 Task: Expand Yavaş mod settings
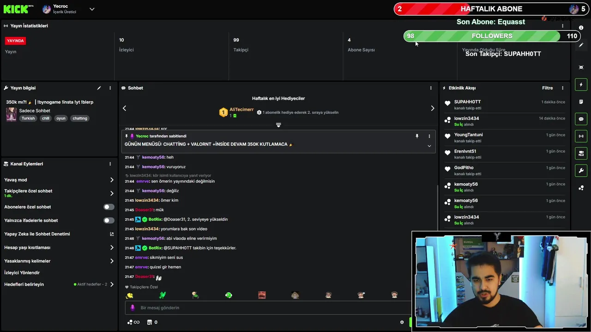coord(112,180)
